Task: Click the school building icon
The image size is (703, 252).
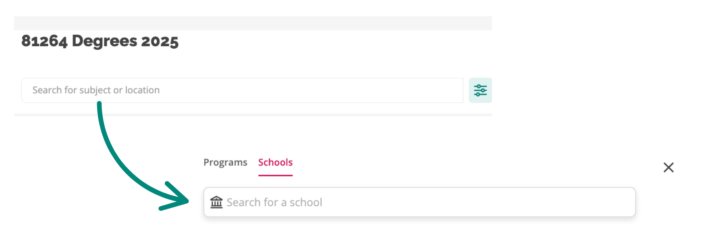Action: 216,202
